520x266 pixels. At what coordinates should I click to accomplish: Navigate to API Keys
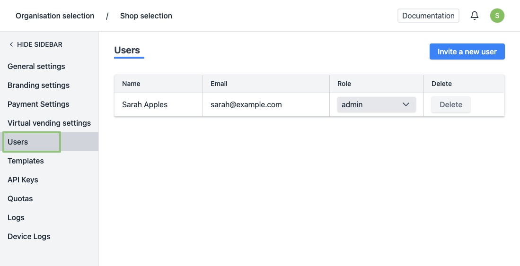(23, 180)
